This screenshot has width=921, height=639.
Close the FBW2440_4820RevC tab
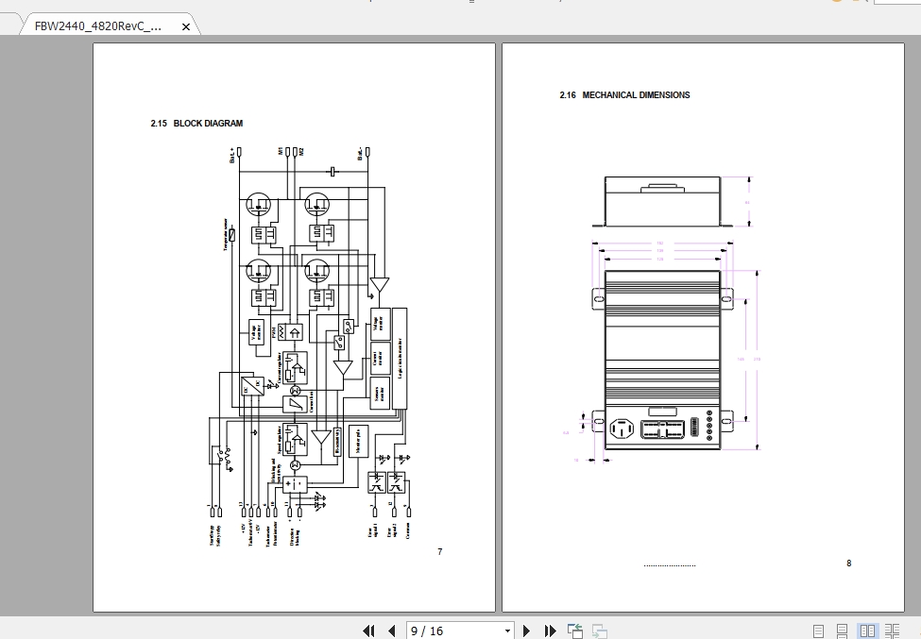[x=185, y=26]
